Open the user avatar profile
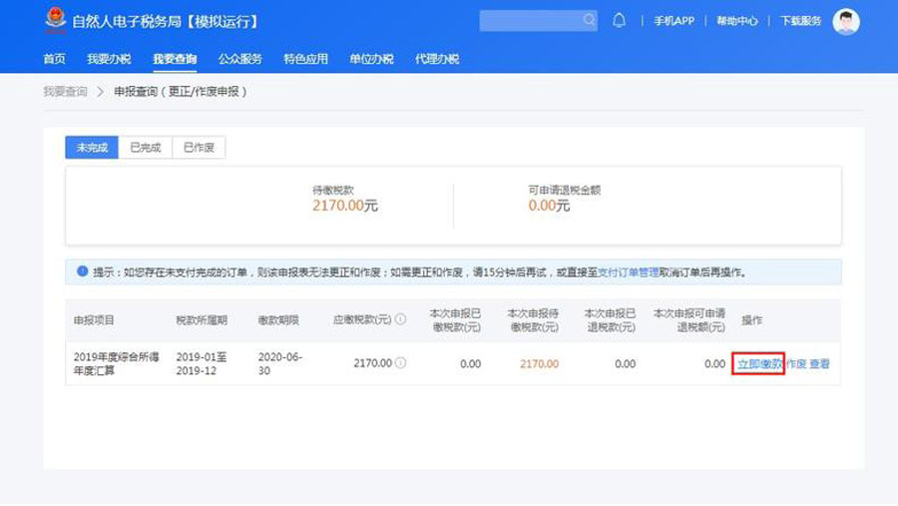Screen dimensions: 898x506 point(846,21)
